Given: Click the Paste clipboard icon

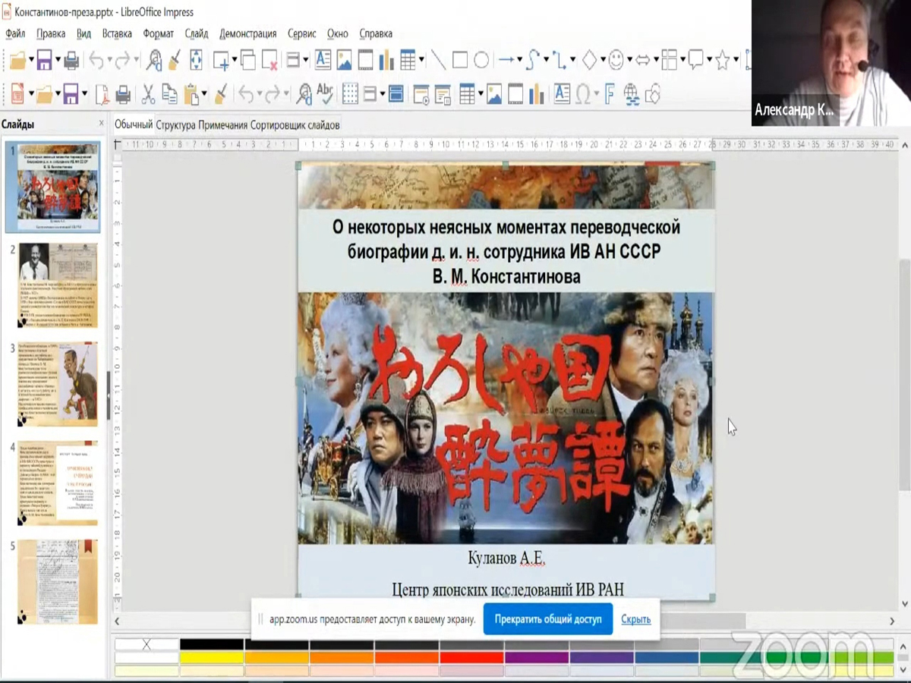Looking at the screenshot, I should [x=191, y=94].
